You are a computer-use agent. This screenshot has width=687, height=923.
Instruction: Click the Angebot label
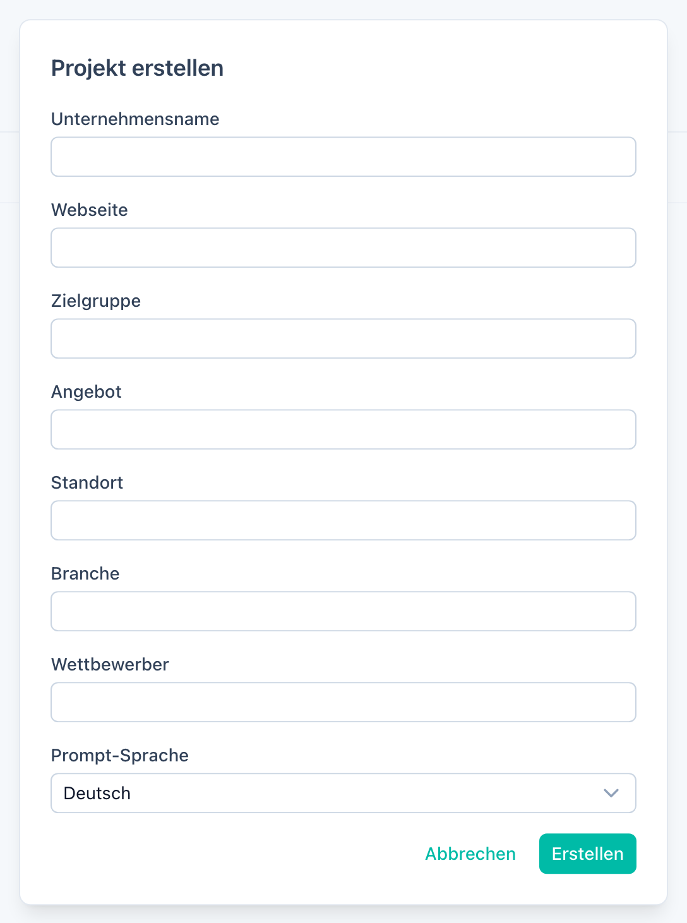(86, 391)
